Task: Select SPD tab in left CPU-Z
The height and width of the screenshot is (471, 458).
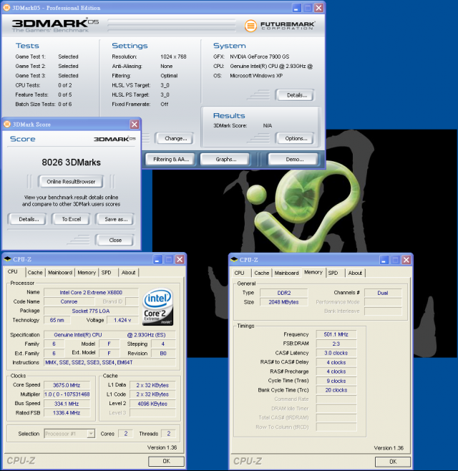Action: point(107,273)
